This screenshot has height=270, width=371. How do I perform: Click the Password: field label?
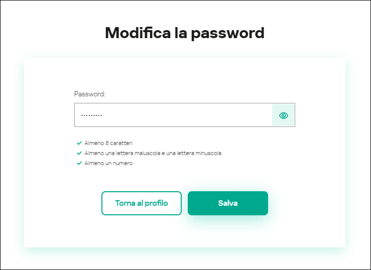pyautogui.click(x=90, y=94)
